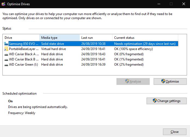This screenshot has height=137, width=190.
Task: Select the WD Caviar Black B row
Action: (91, 59)
